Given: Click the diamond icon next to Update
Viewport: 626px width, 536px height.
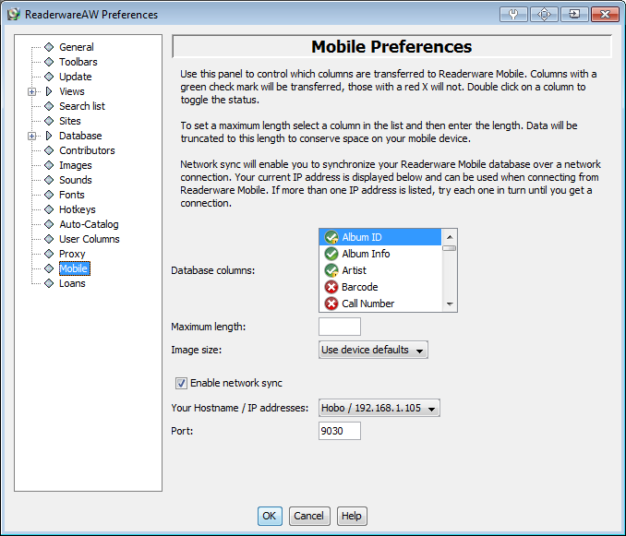Looking at the screenshot, I should [49, 77].
